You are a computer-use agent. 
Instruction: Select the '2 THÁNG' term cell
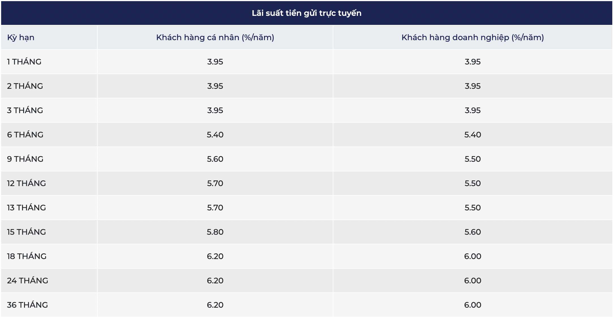tap(25, 86)
